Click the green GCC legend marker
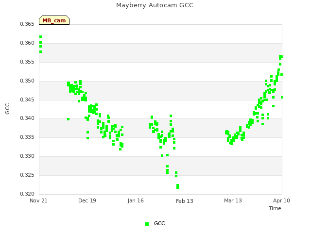The width and height of the screenshot is (311, 233). pyautogui.click(x=147, y=224)
